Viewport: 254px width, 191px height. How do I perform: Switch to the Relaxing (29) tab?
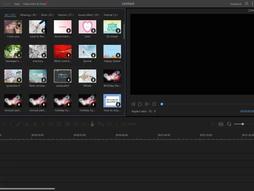pos(29,15)
